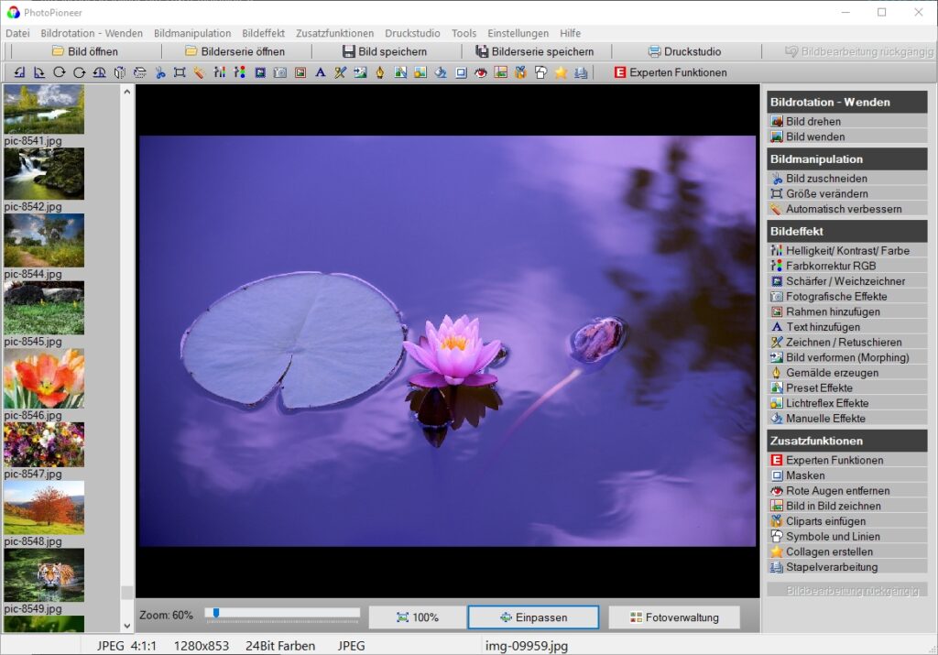Open Fotoverwaltung button below the image
The width and height of the screenshot is (938, 655).
[673, 617]
